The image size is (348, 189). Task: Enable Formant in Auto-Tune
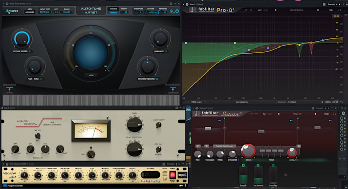coord(114,13)
